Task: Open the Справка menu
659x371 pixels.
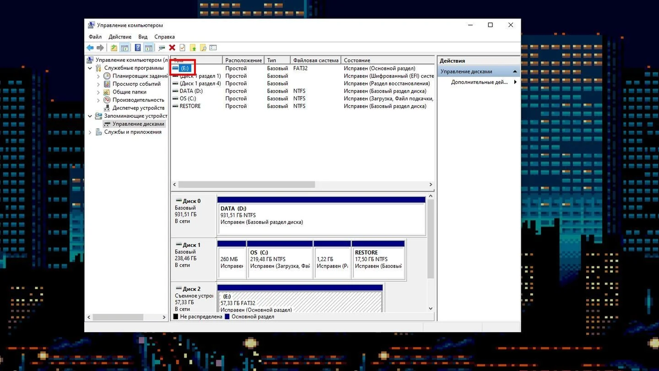Action: point(165,37)
